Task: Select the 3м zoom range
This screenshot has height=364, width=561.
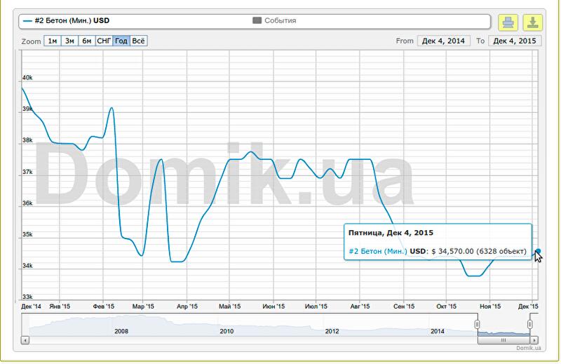Action: pos(70,41)
